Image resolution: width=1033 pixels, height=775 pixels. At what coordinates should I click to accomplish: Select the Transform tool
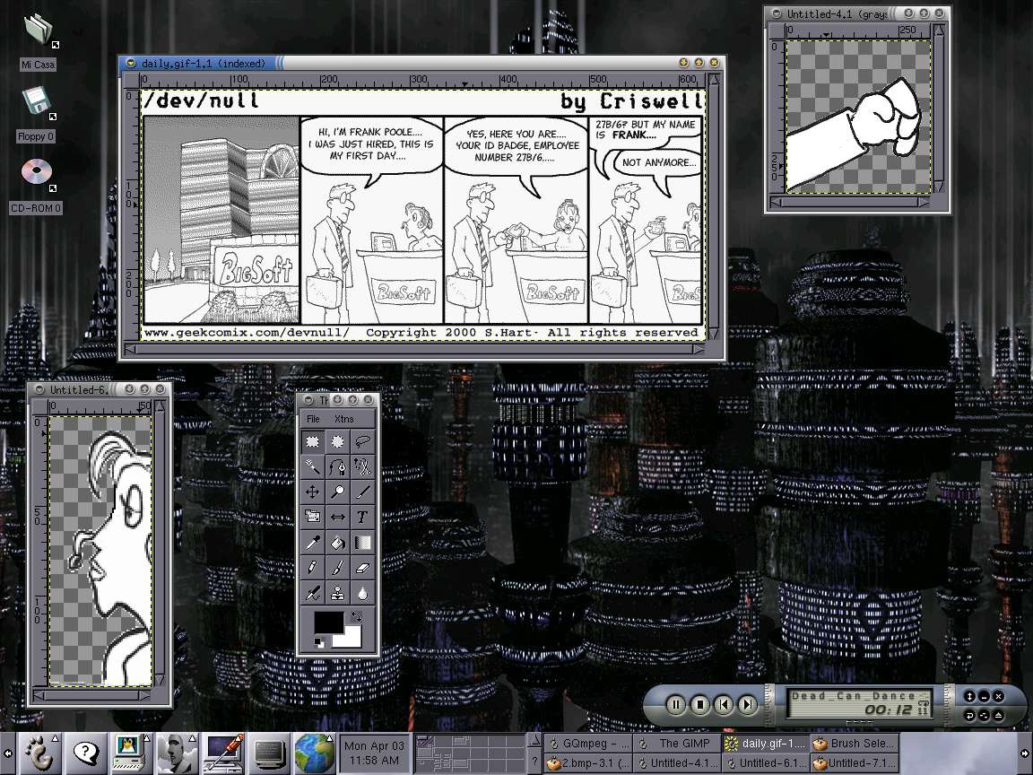click(312, 517)
